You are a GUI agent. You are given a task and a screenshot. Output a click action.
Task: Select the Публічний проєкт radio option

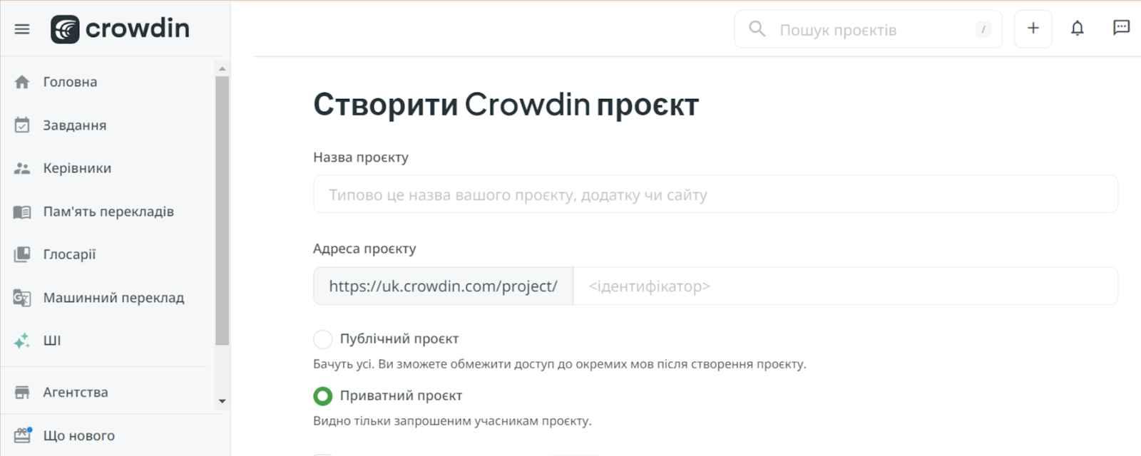(323, 339)
